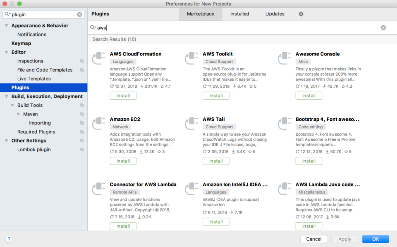The image size is (397, 247).
Task: Open the marketplace search history magnifier icon
Action: (x=93, y=27)
